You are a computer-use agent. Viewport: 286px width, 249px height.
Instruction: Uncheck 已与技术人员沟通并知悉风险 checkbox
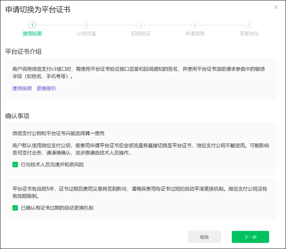pyautogui.click(x=15, y=165)
